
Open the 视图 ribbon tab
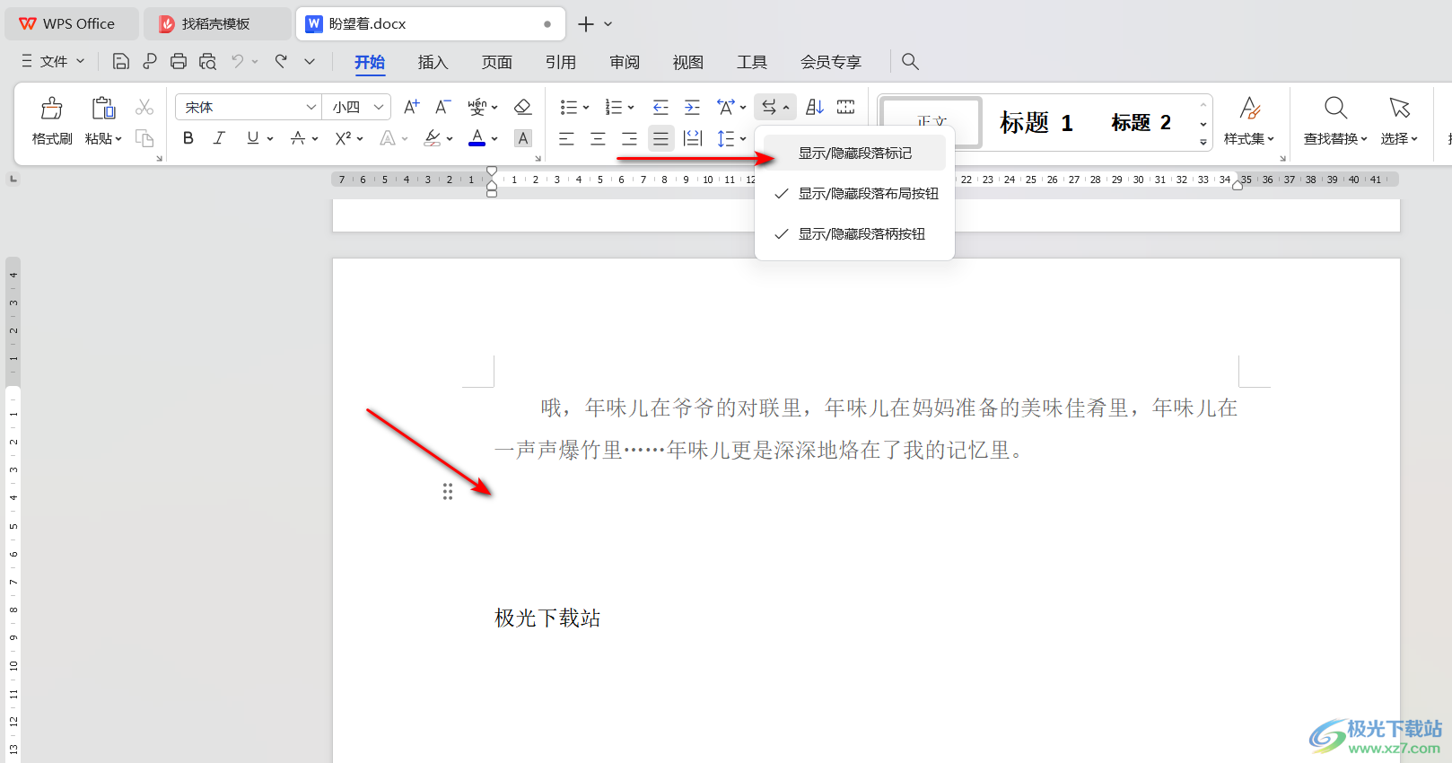687,62
